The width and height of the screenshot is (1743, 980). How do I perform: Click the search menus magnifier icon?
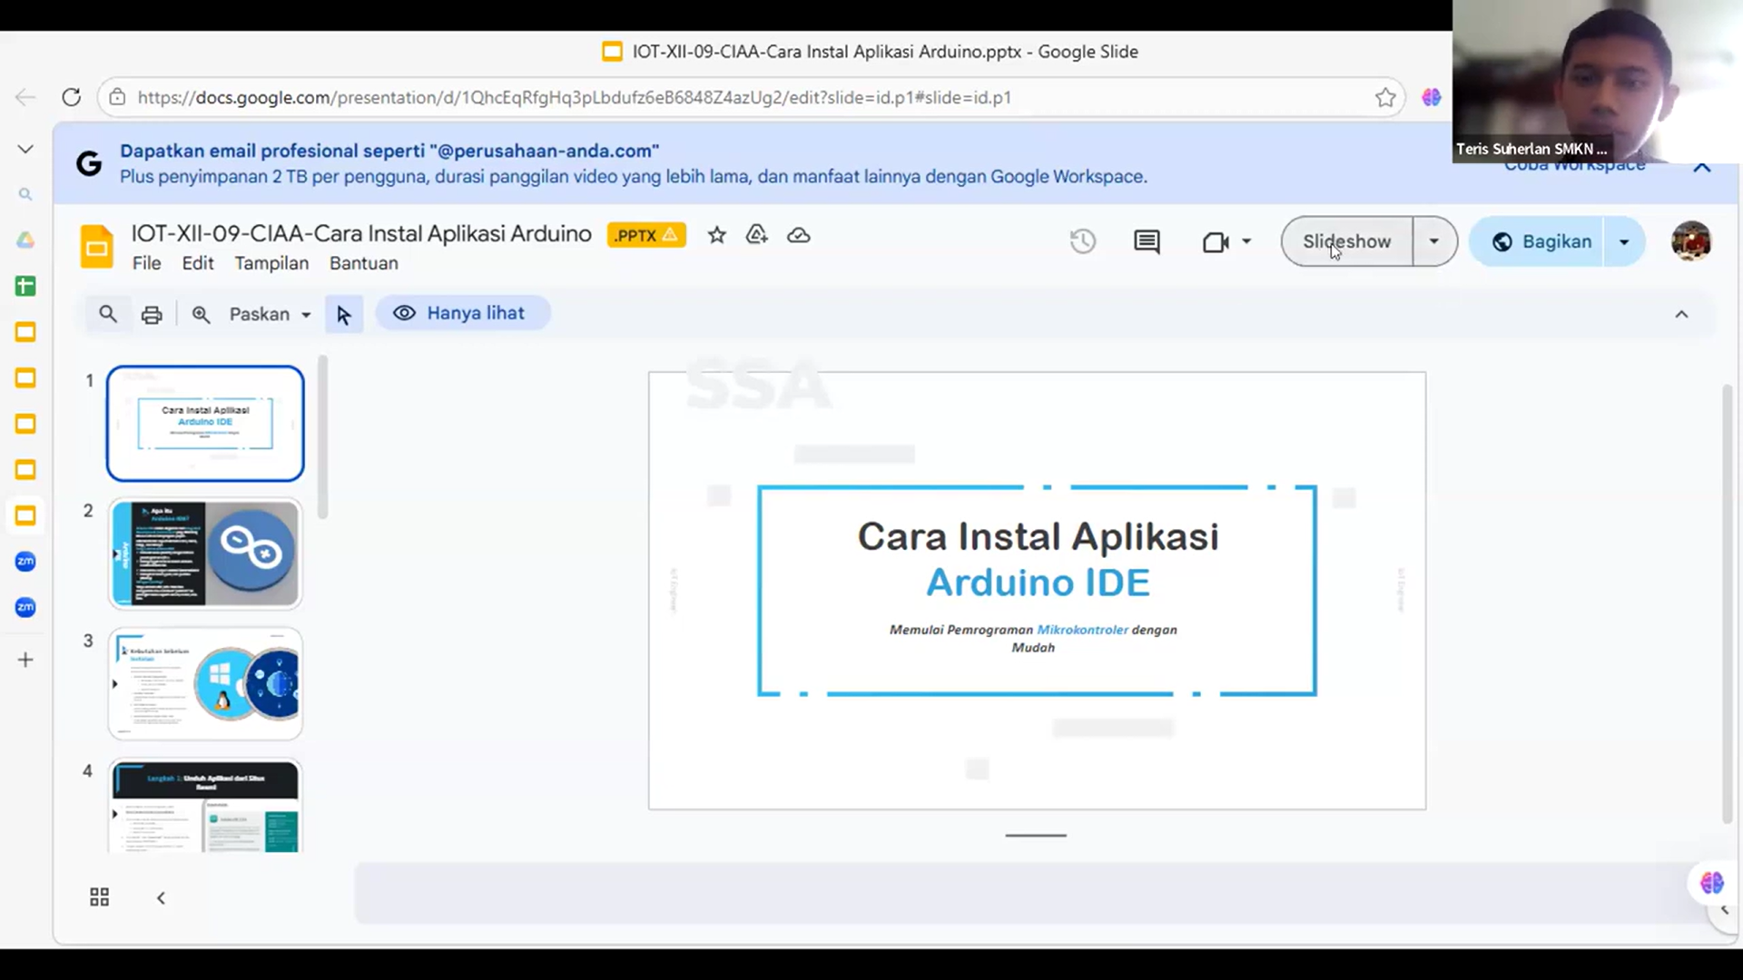108,314
